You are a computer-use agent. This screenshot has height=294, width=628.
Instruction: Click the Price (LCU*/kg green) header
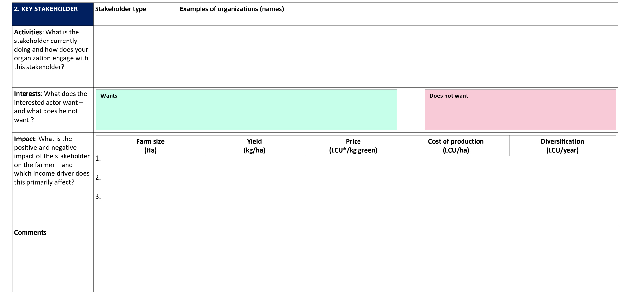pyautogui.click(x=353, y=146)
